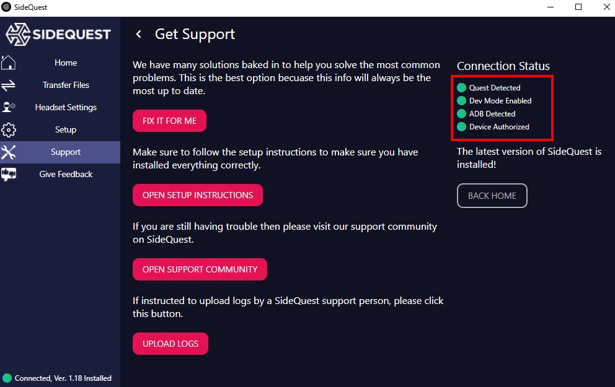Visit the support community via its button
This screenshot has width=615, height=387.
click(200, 269)
